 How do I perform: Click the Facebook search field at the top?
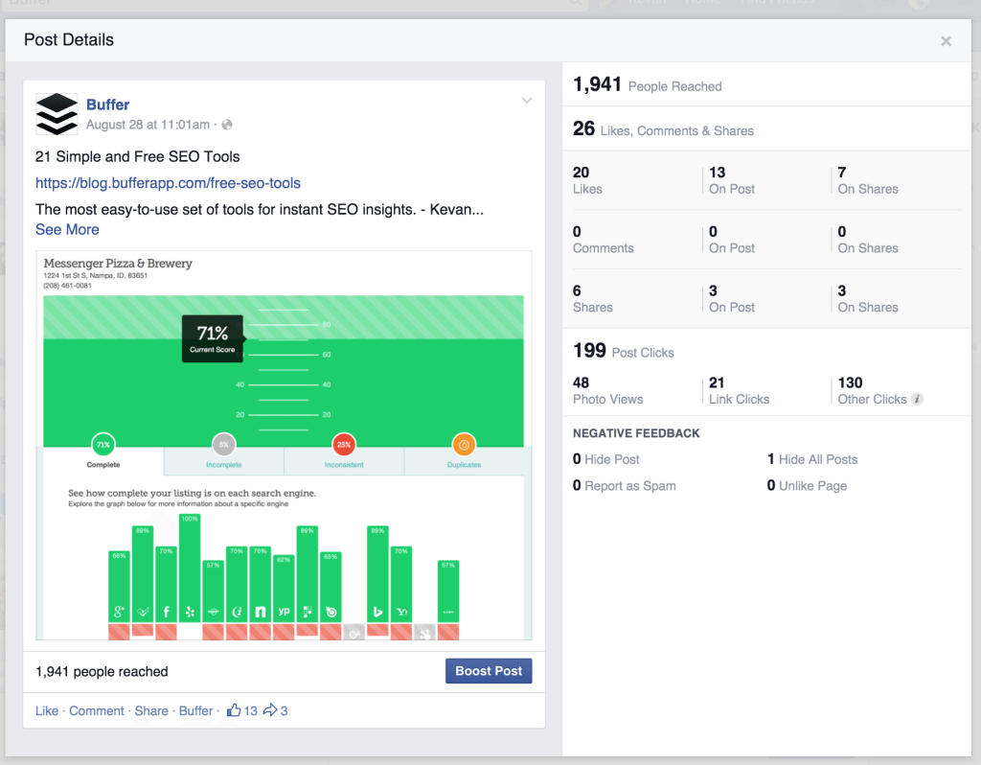pos(287,5)
